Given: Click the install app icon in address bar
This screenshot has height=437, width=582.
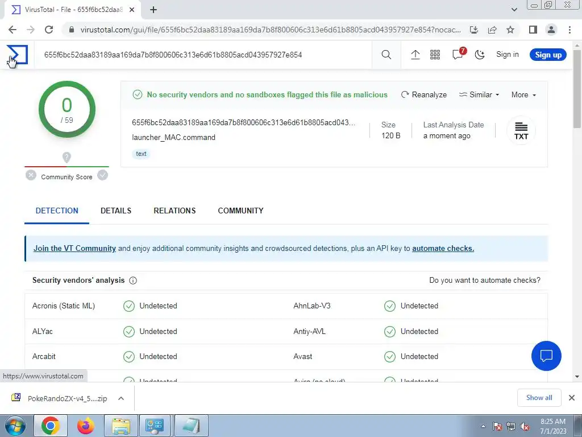Looking at the screenshot, I should [474, 30].
